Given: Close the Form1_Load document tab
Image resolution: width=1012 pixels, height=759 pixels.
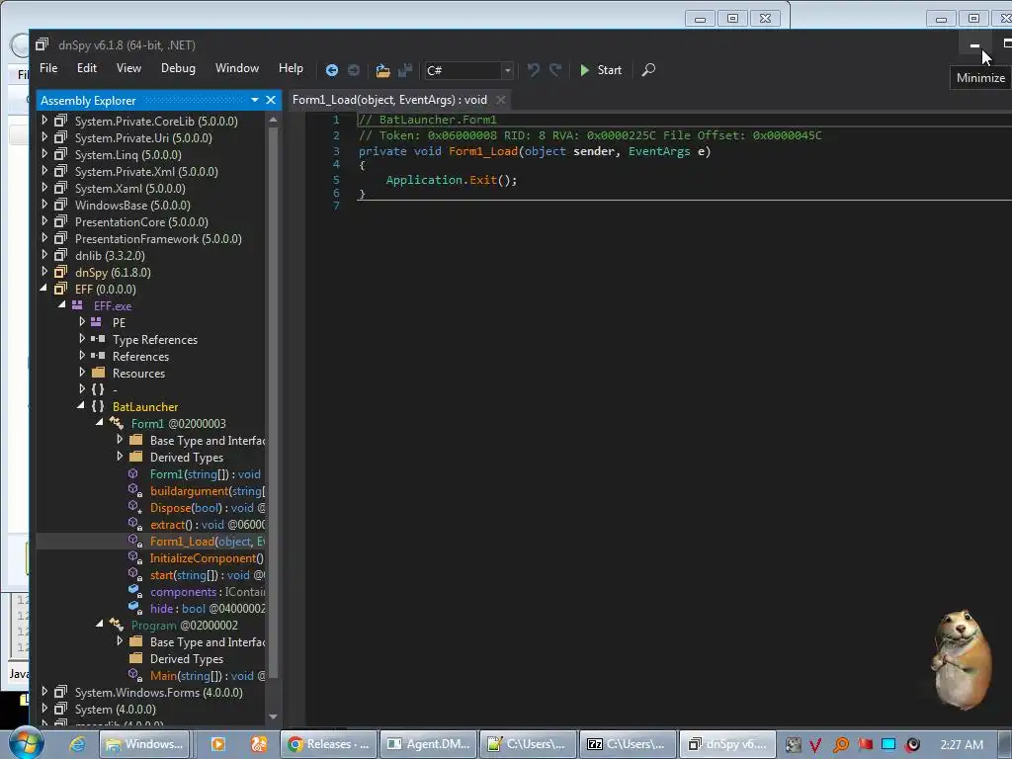Looking at the screenshot, I should pos(500,100).
